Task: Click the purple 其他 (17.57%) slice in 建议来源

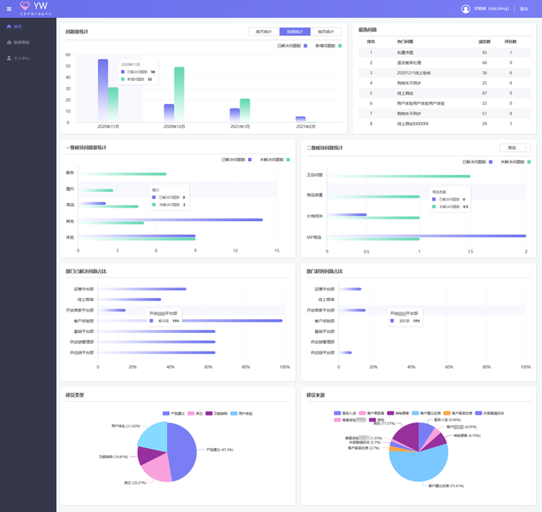Action: coord(407,435)
